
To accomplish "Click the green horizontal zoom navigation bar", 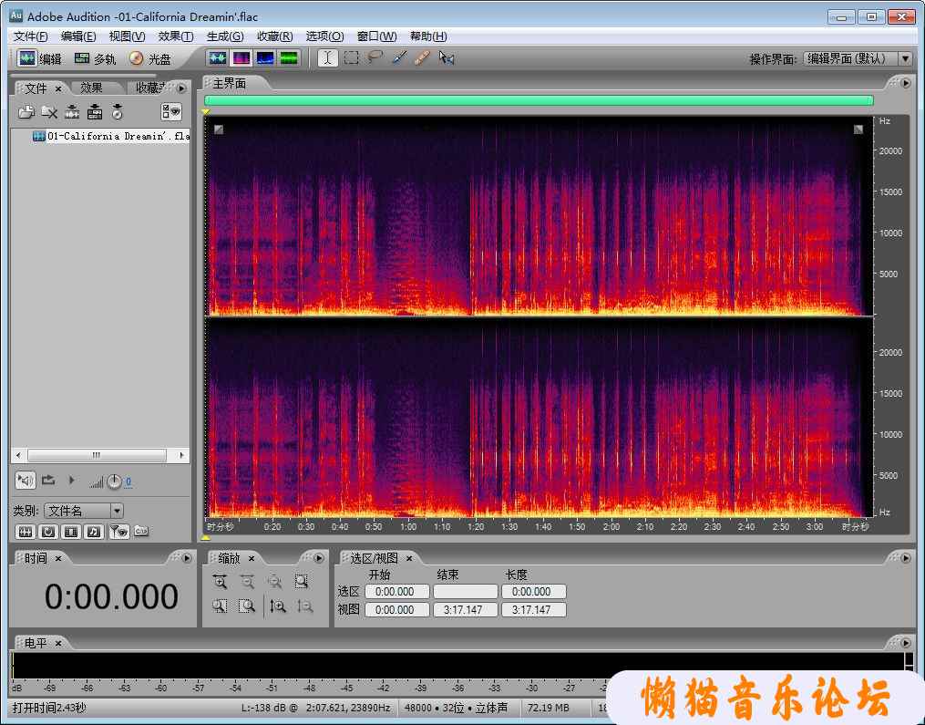I will coord(539,100).
